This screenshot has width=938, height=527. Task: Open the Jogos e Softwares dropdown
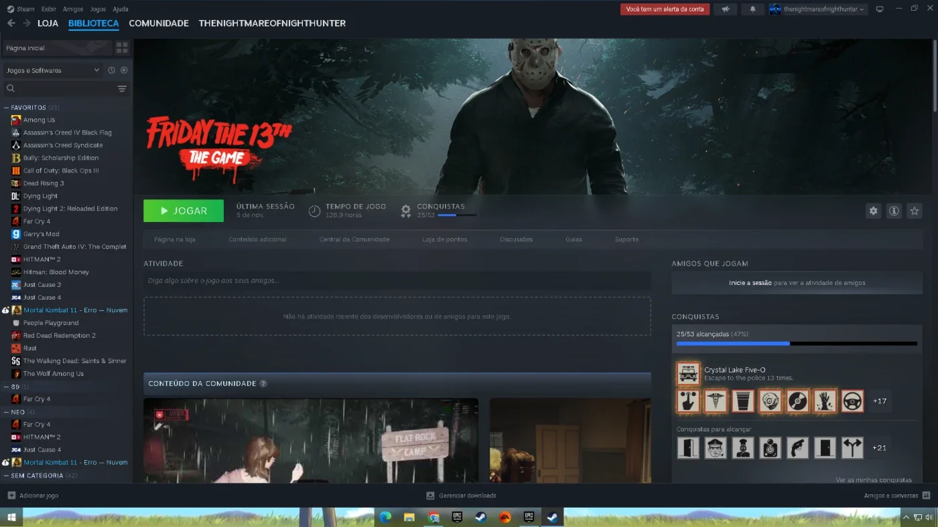(54, 70)
